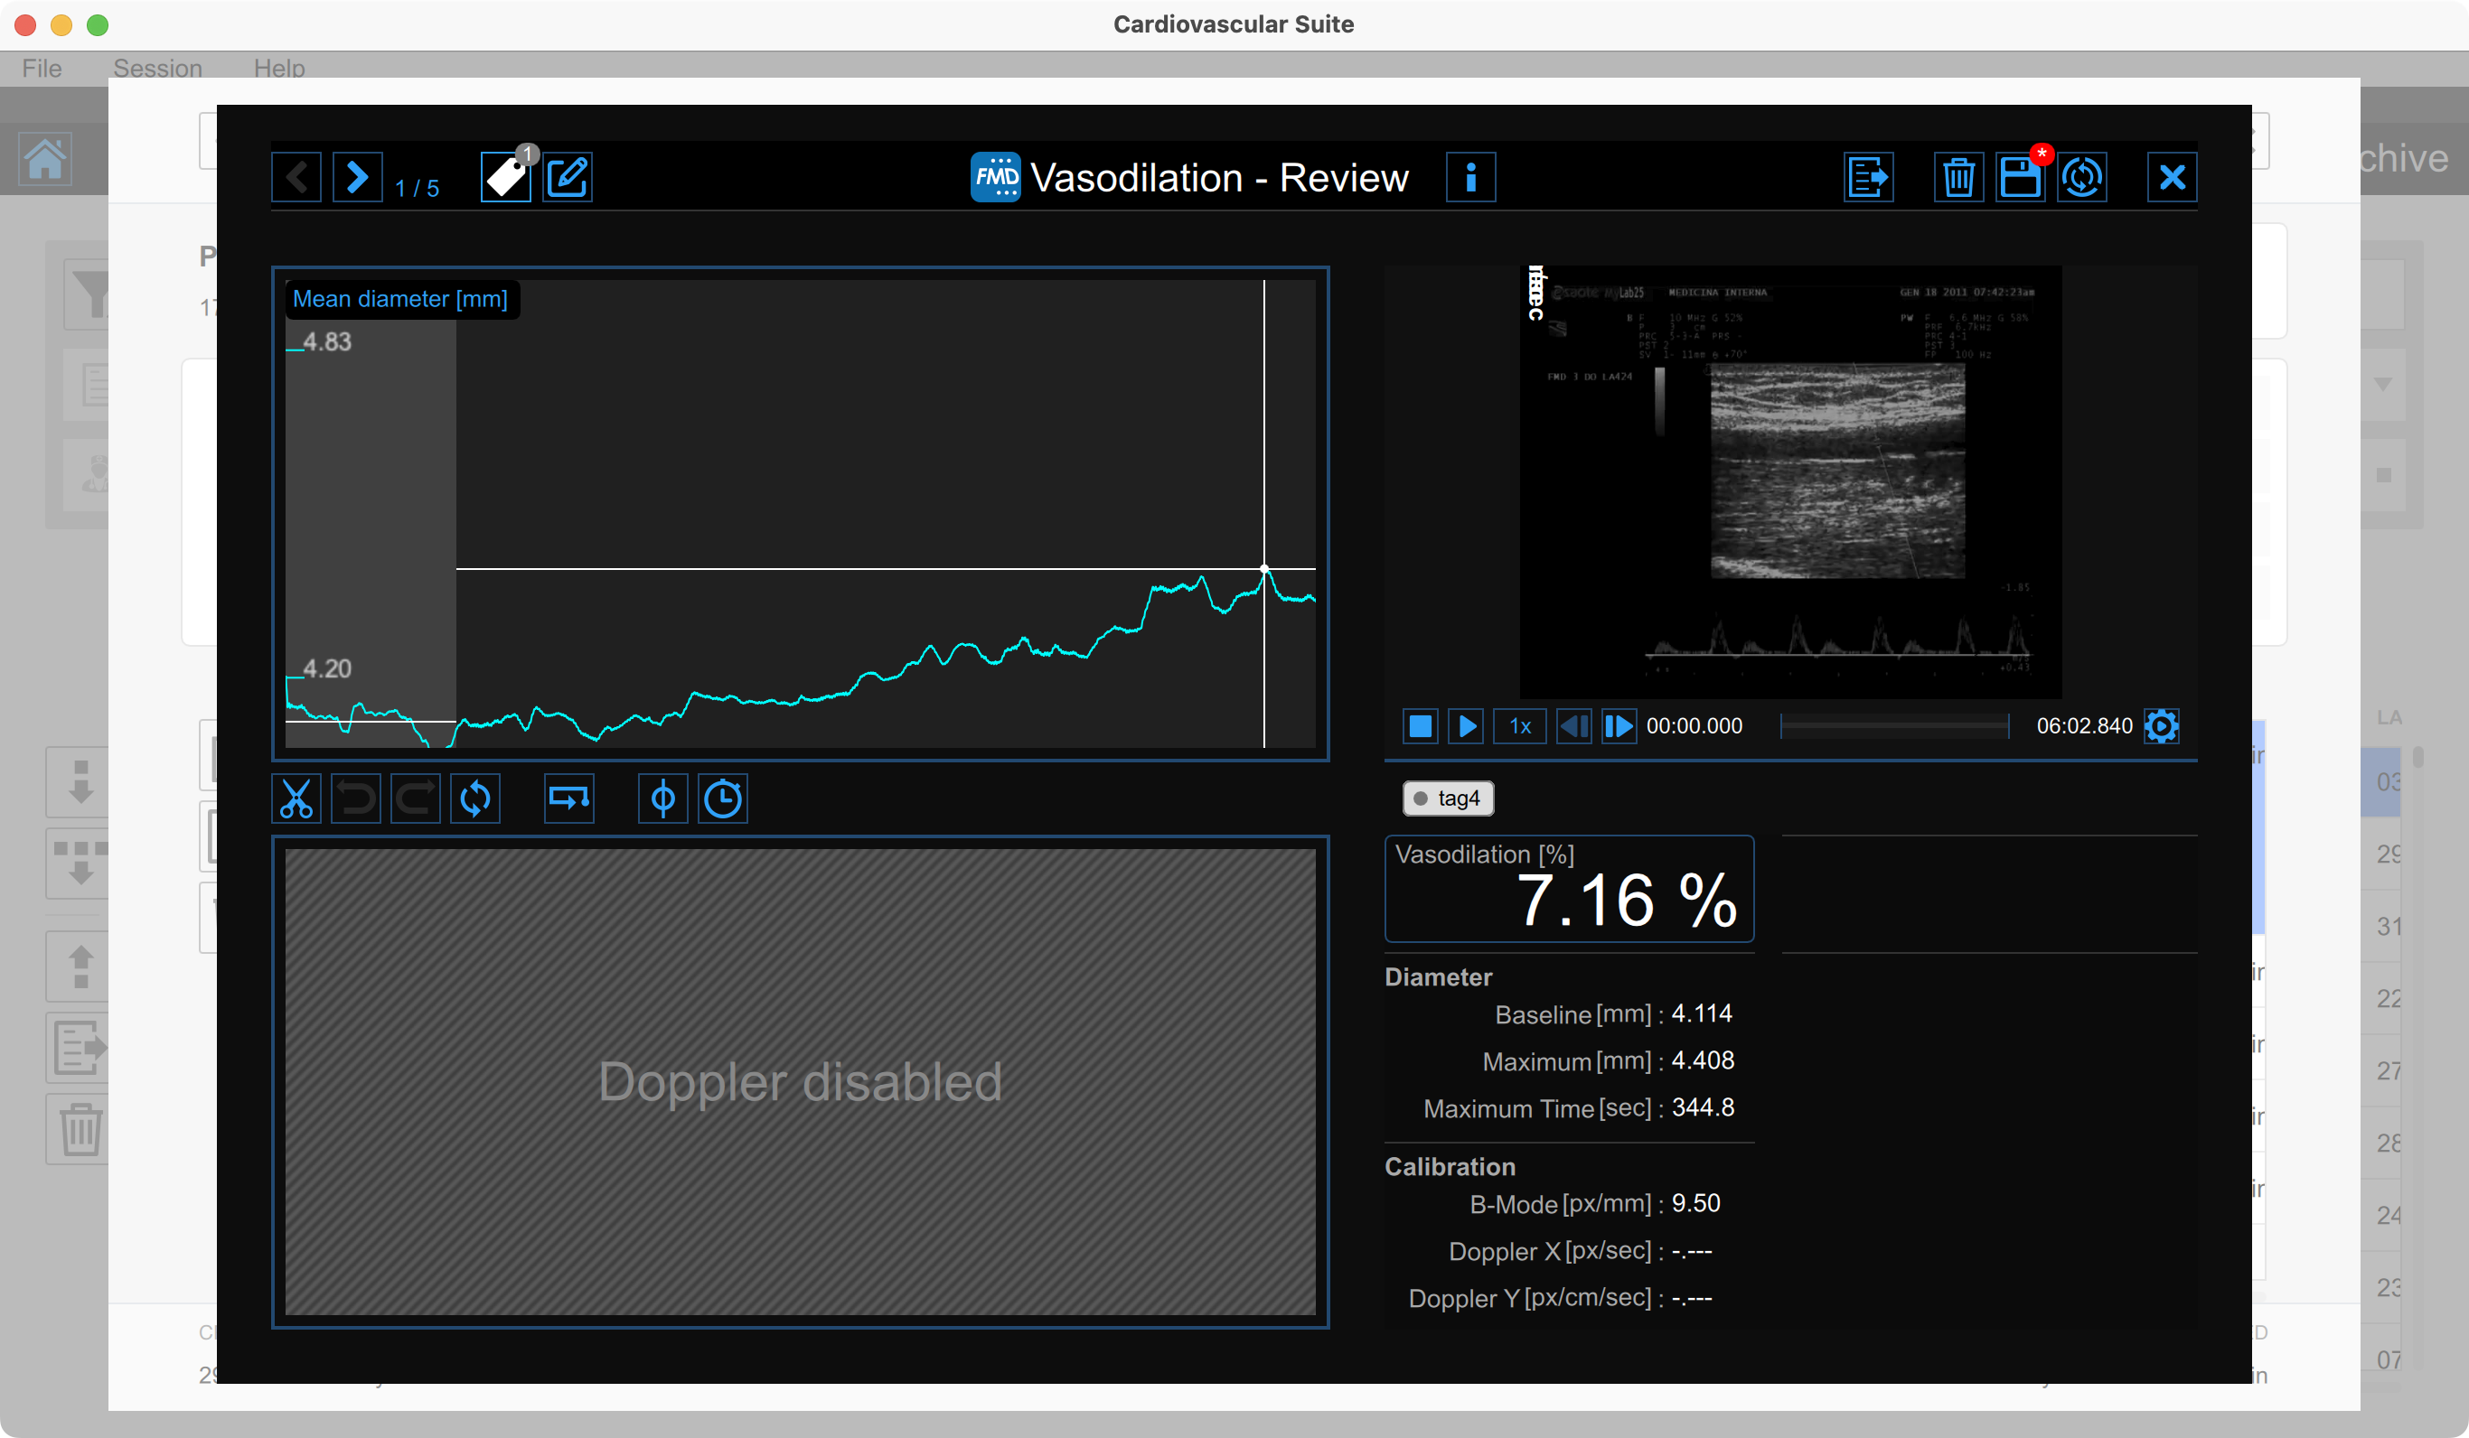The image size is (2469, 1438).
Task: Click the info button beside Vasodilation - Review
Action: point(1469,177)
